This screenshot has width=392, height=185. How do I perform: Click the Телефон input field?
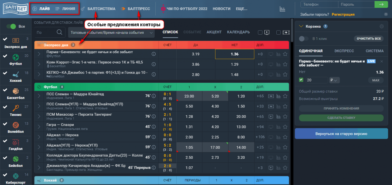tap(319, 4)
